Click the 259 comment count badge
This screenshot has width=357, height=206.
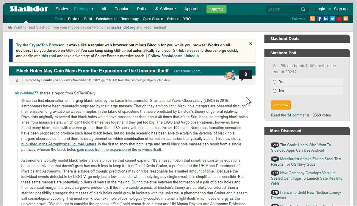pyautogui.click(x=275, y=145)
